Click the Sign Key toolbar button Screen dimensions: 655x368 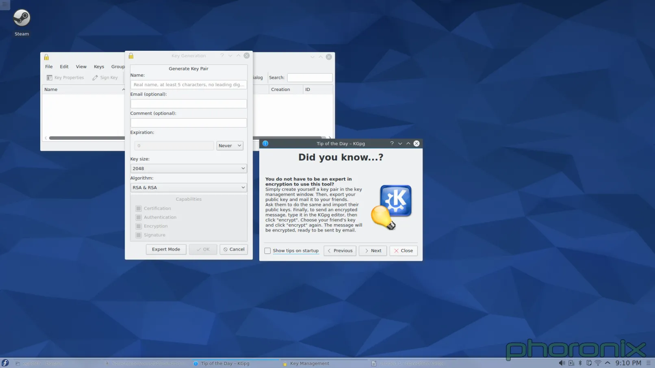tap(105, 78)
